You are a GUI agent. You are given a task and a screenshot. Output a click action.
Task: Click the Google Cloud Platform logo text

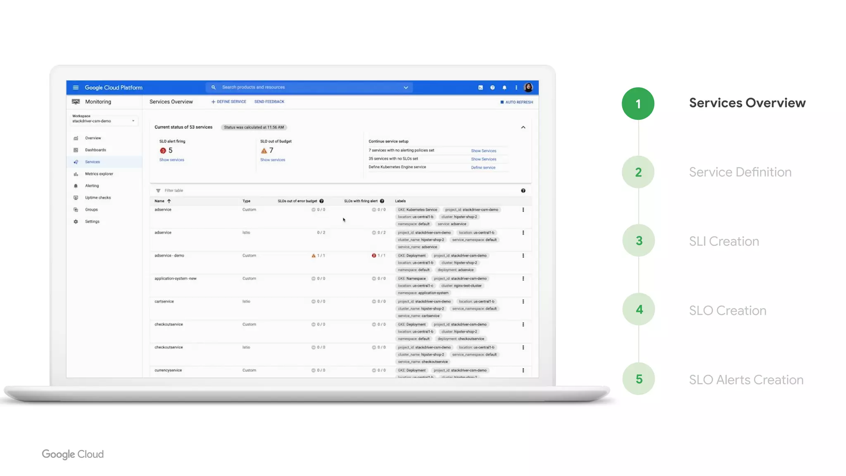tap(114, 88)
